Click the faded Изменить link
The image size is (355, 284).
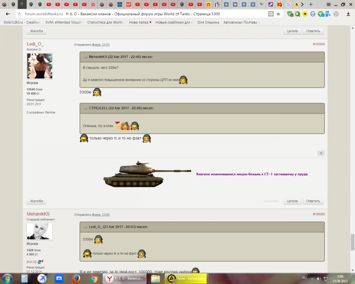(271, 201)
